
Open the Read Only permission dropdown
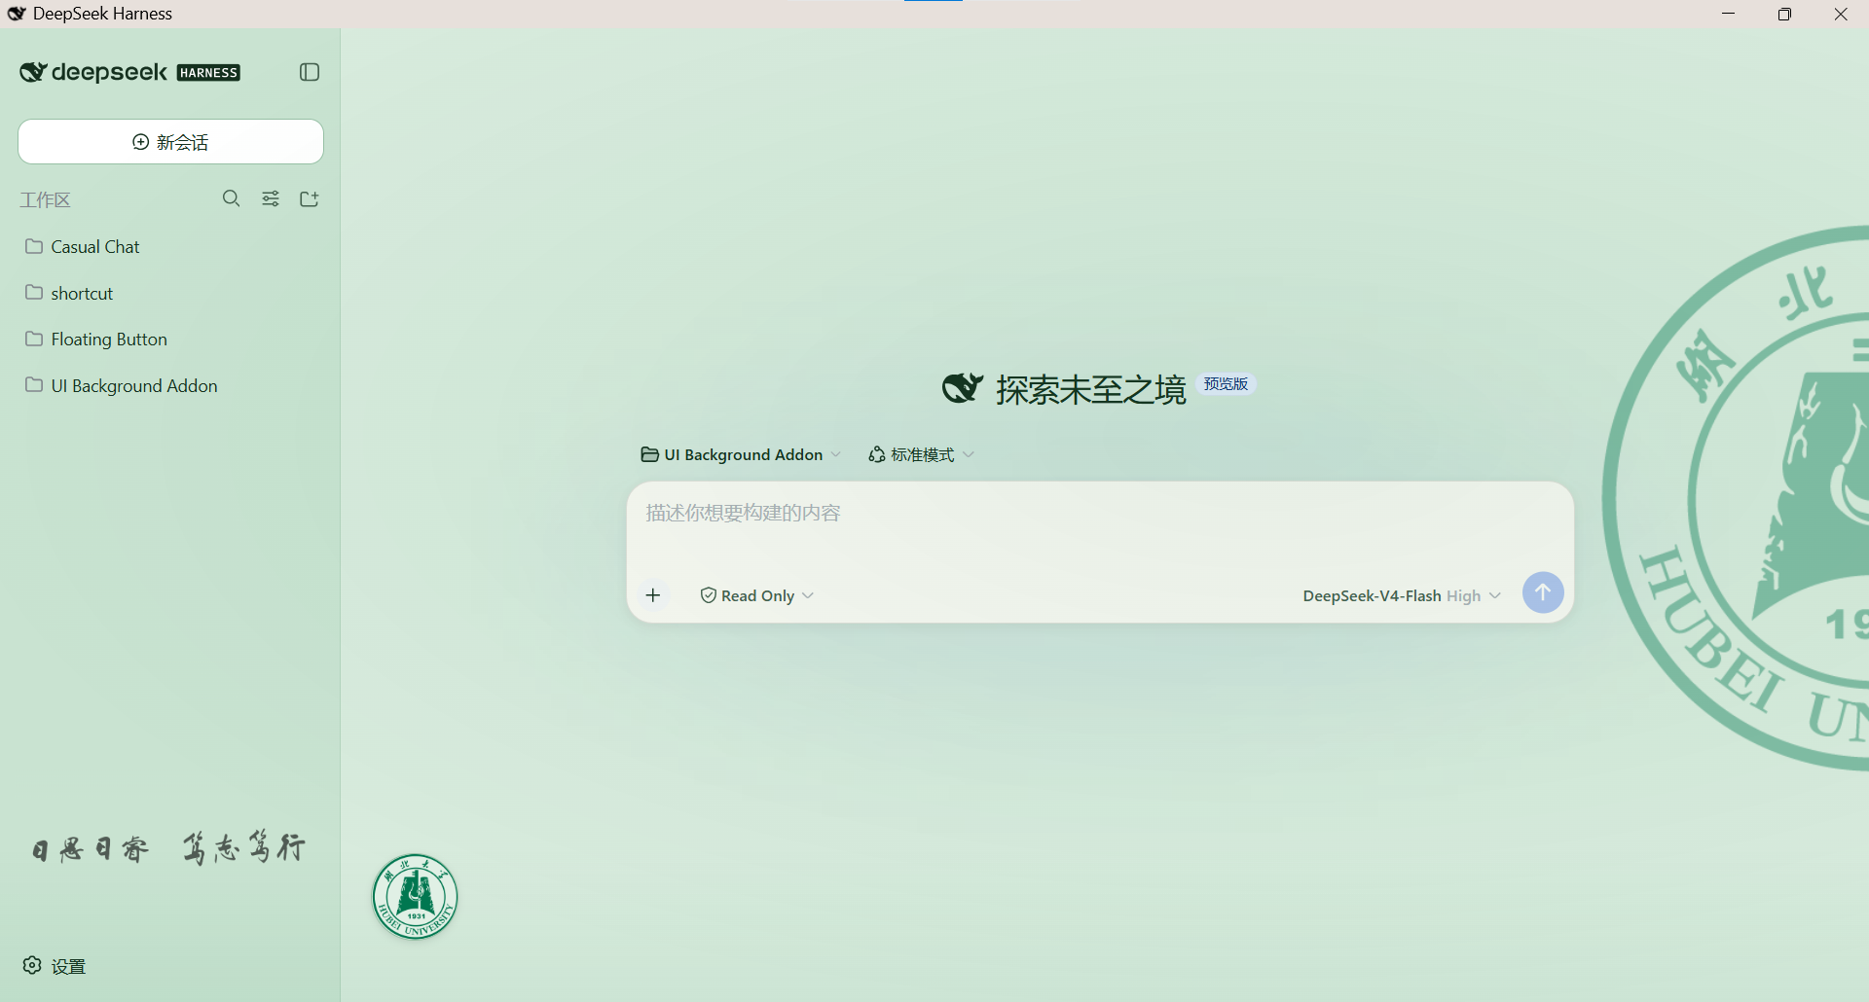pyautogui.click(x=757, y=595)
